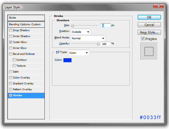Select the Color Overlay label
169x129 pixels.
click(x=21, y=78)
